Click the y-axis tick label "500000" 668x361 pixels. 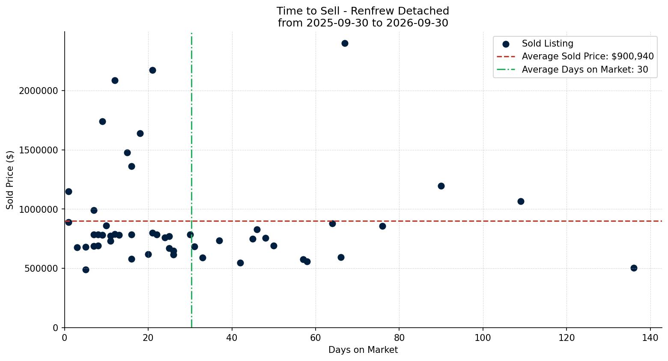(x=42, y=269)
